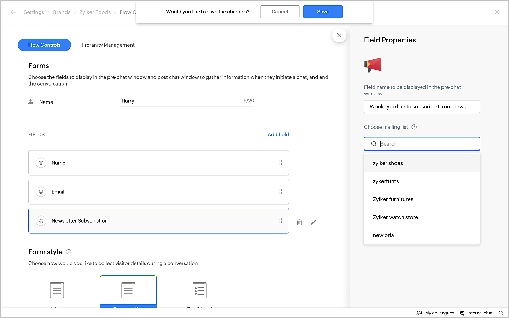Image resolution: width=509 pixels, height=318 pixels.
Task: Choose 'Zylker watch store' mailing list option
Action: [395, 217]
